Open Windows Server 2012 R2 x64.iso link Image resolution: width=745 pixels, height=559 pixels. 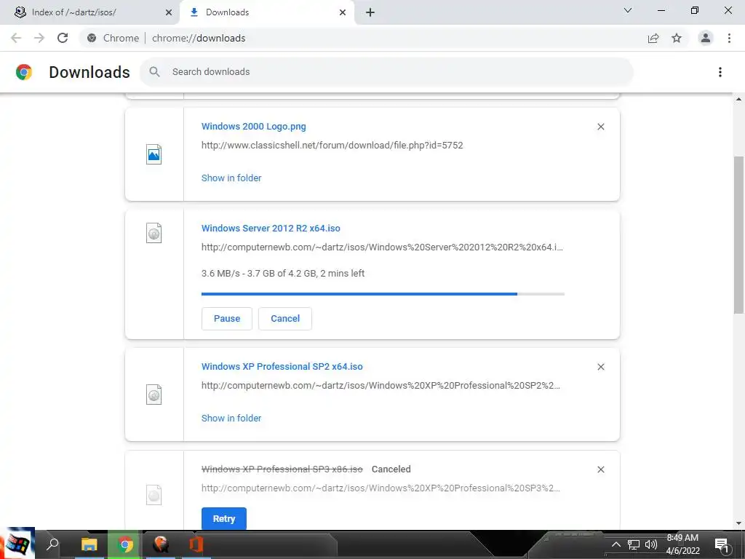coord(271,228)
